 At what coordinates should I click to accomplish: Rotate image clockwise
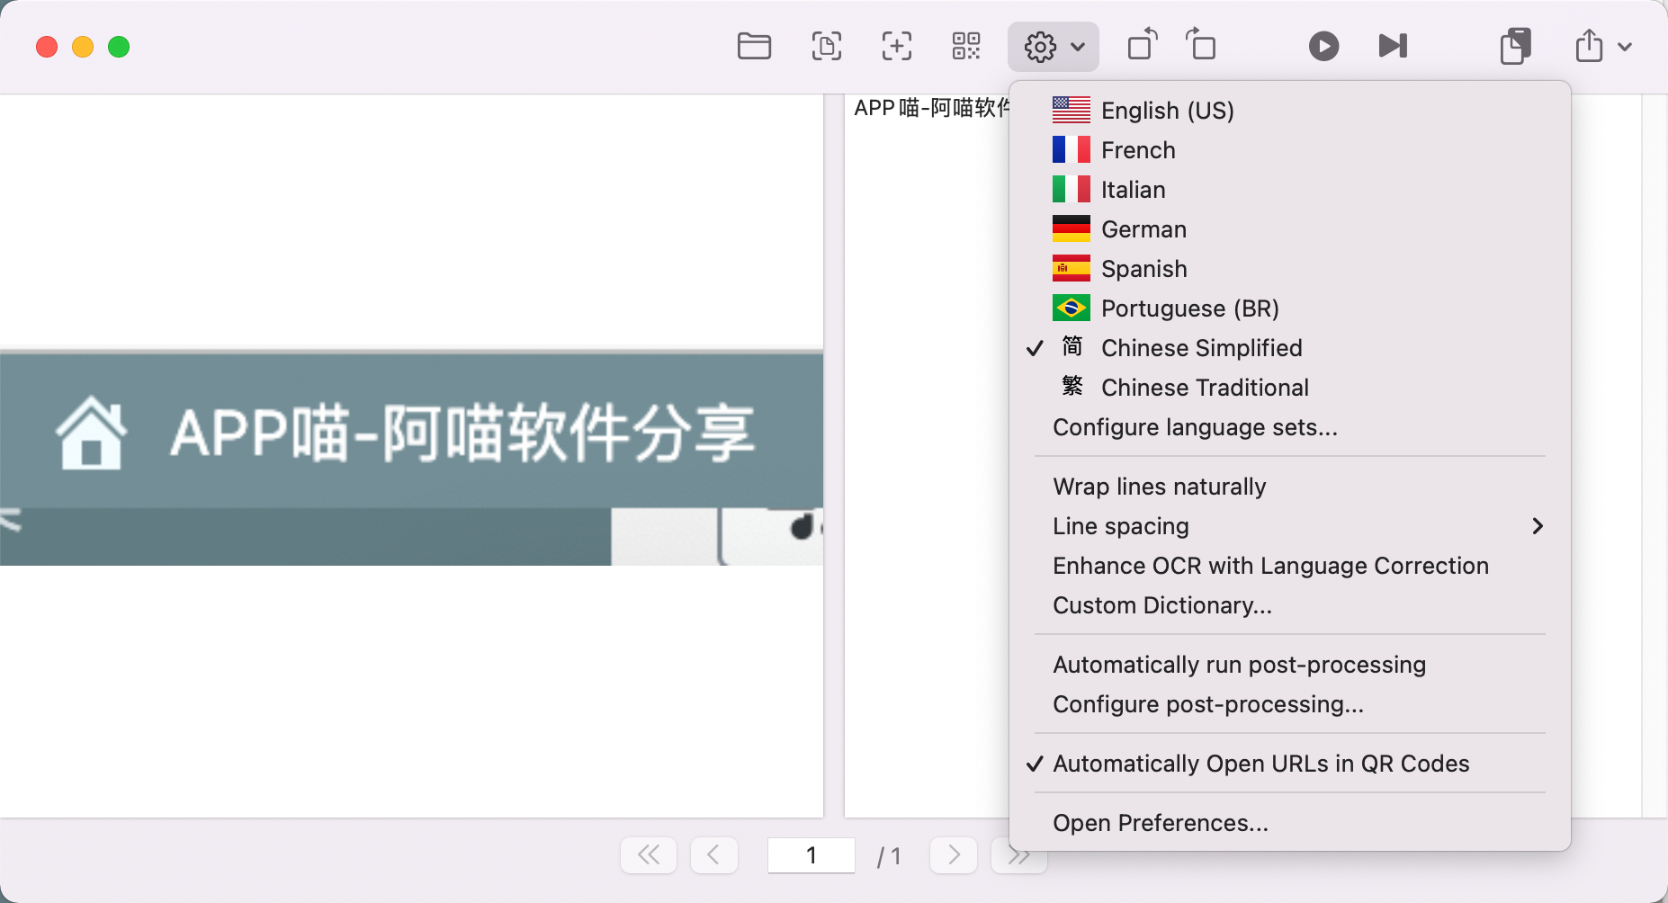point(1201,45)
